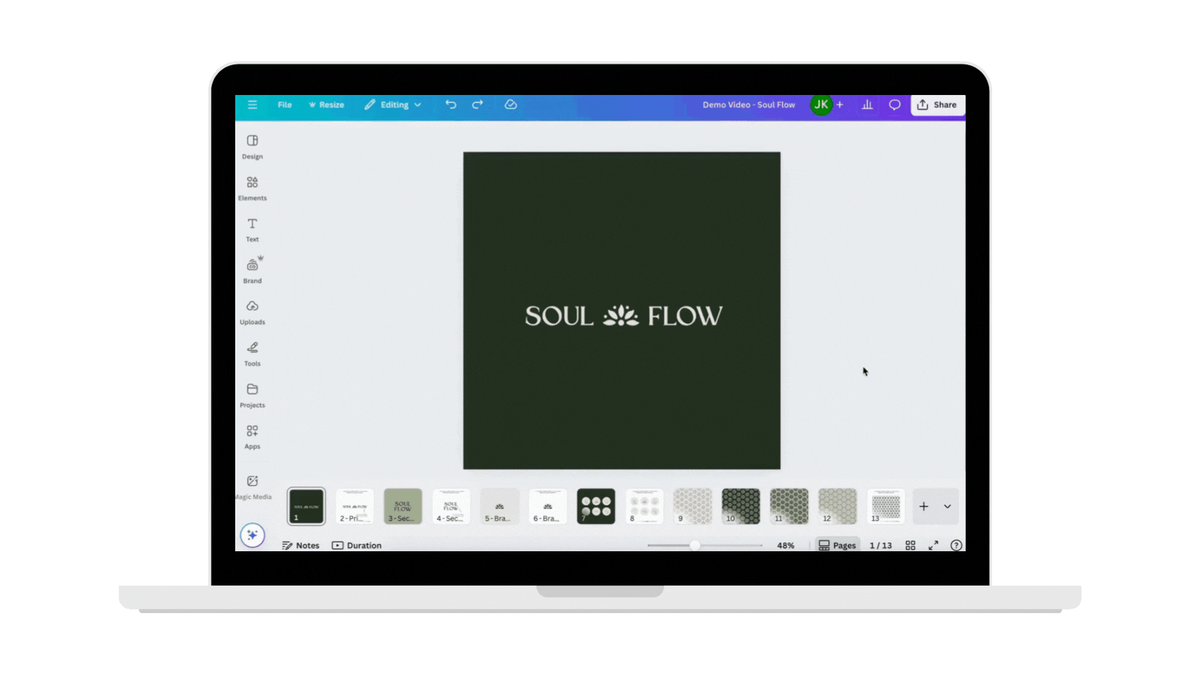Viewport: 1201px width, 675px height.
Task: Switch to grid view of pages
Action: [910, 545]
